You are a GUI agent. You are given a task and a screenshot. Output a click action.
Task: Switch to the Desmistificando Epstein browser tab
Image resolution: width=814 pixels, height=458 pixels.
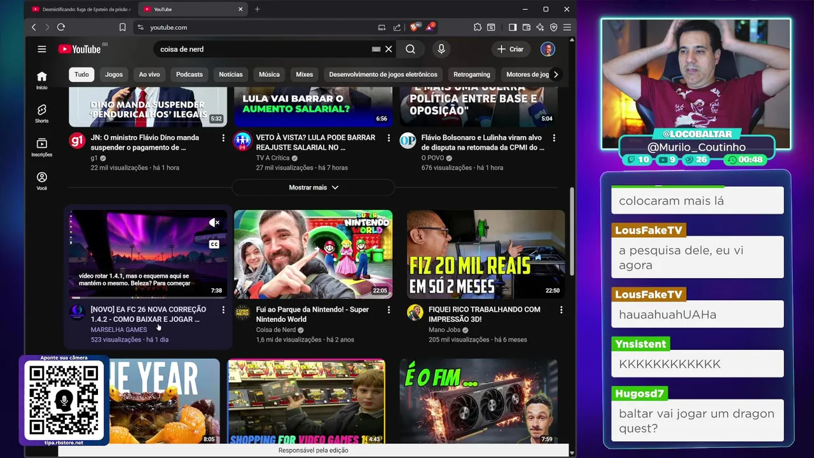coord(81,9)
